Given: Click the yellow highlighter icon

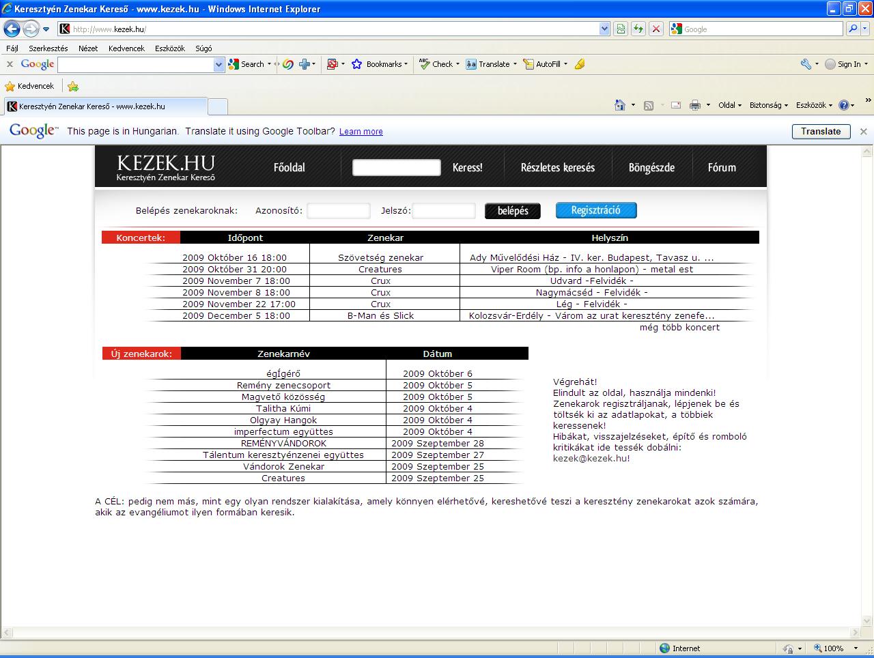Looking at the screenshot, I should 580,64.
